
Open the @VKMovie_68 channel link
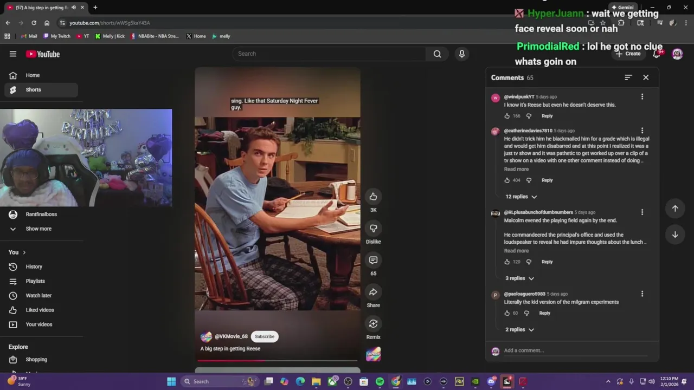point(231,336)
